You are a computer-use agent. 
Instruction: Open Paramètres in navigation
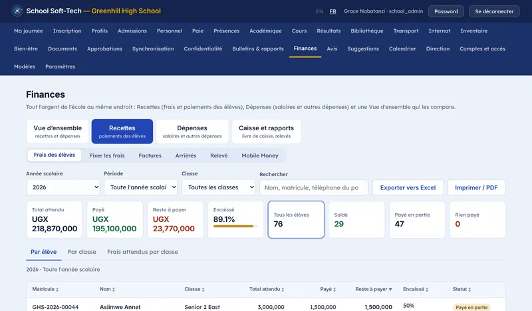[60, 67]
